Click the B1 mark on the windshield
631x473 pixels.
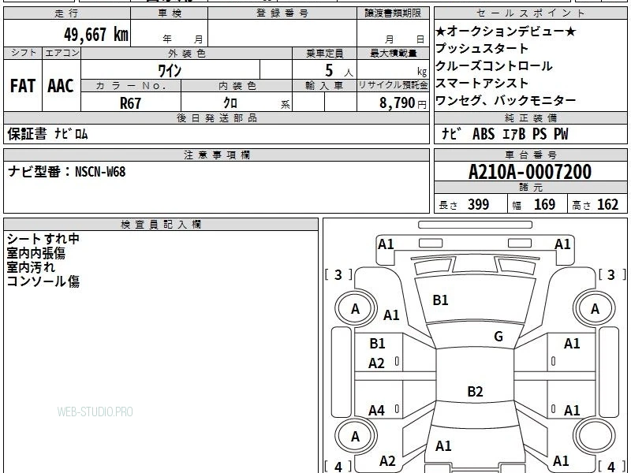440,300
